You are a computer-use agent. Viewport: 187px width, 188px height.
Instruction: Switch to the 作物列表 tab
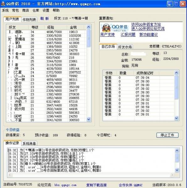29,19
